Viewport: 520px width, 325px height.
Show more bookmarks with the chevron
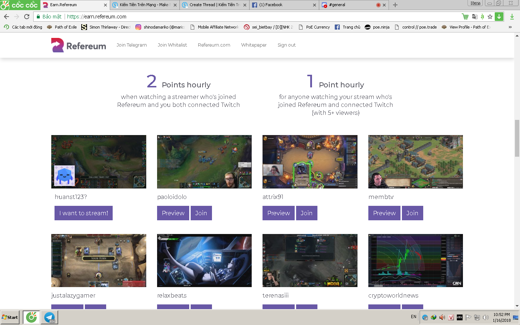click(510, 27)
